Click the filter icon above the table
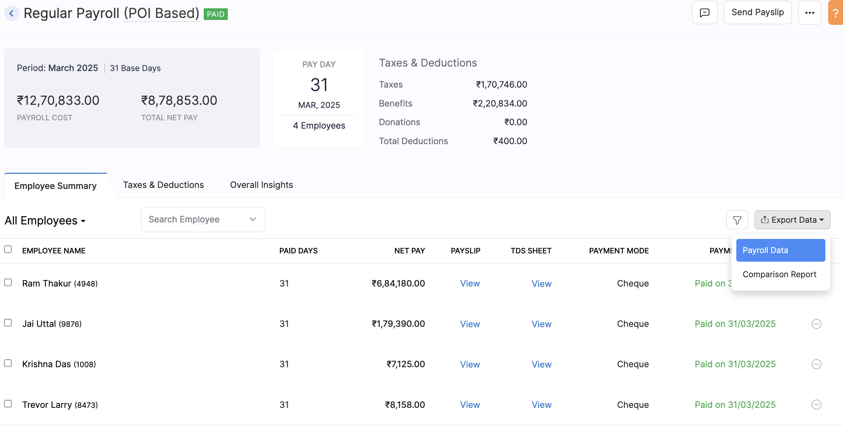This screenshot has width=843, height=442. [x=737, y=220]
